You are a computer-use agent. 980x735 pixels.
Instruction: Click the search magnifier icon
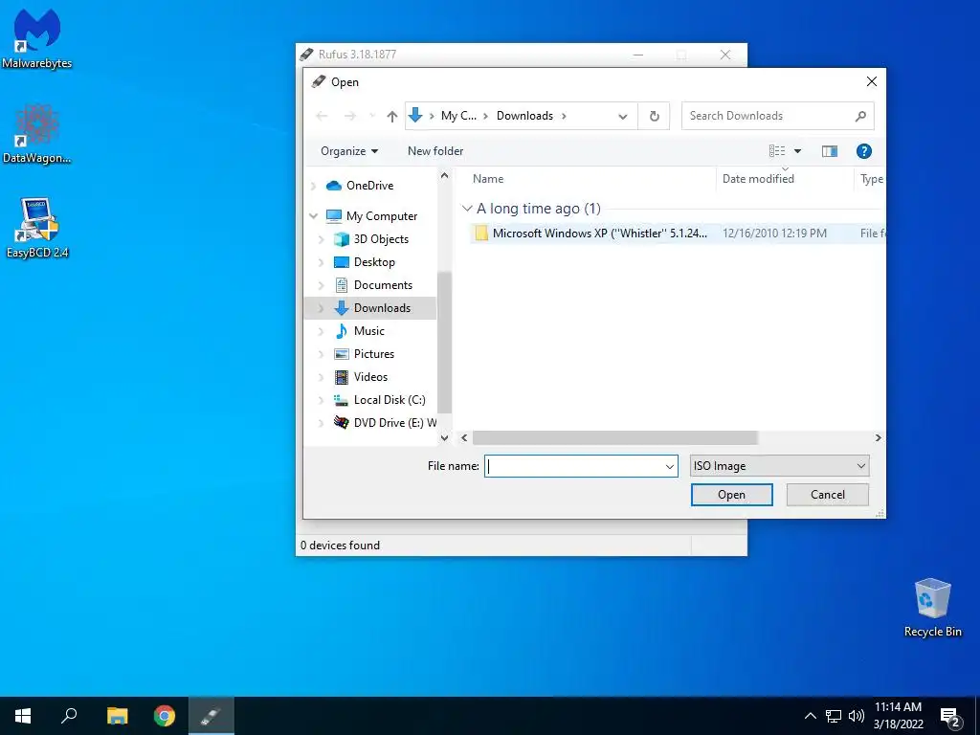[860, 116]
